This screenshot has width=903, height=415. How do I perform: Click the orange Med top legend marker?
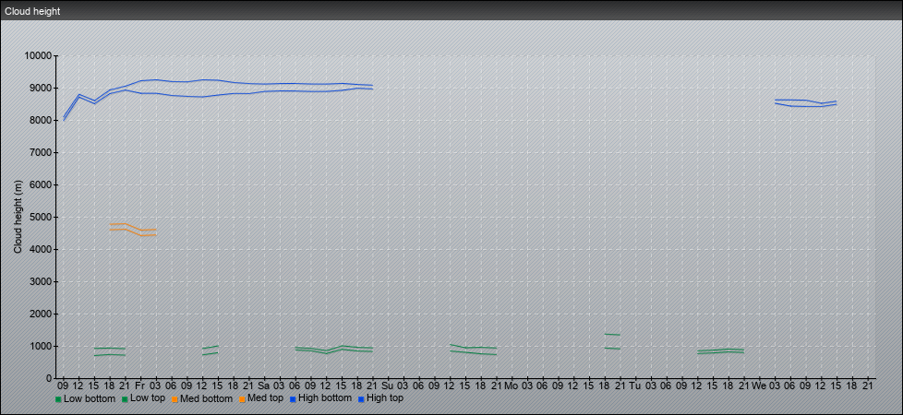pyautogui.click(x=243, y=399)
